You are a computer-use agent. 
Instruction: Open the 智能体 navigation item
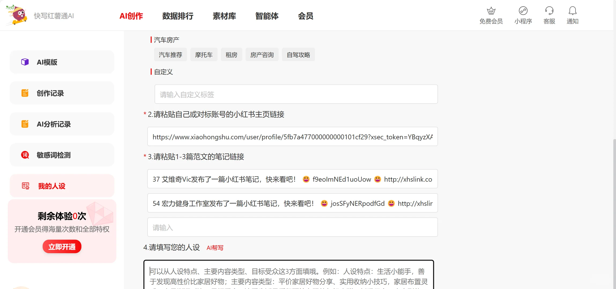(x=267, y=16)
